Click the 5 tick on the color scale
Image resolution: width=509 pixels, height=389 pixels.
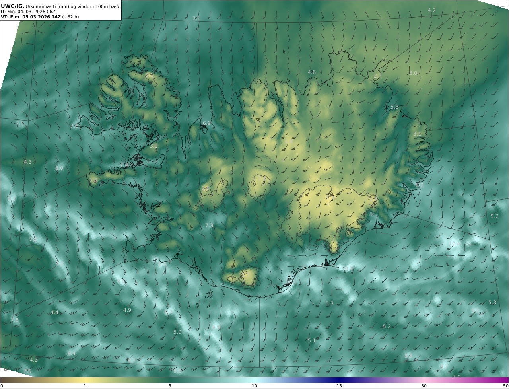(170, 386)
